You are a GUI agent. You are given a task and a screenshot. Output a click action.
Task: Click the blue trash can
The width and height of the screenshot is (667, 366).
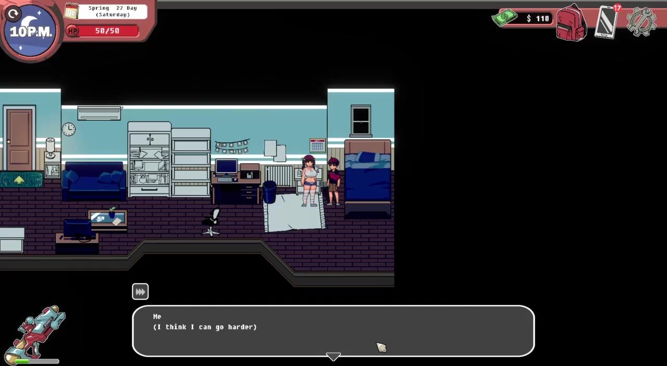point(269,192)
